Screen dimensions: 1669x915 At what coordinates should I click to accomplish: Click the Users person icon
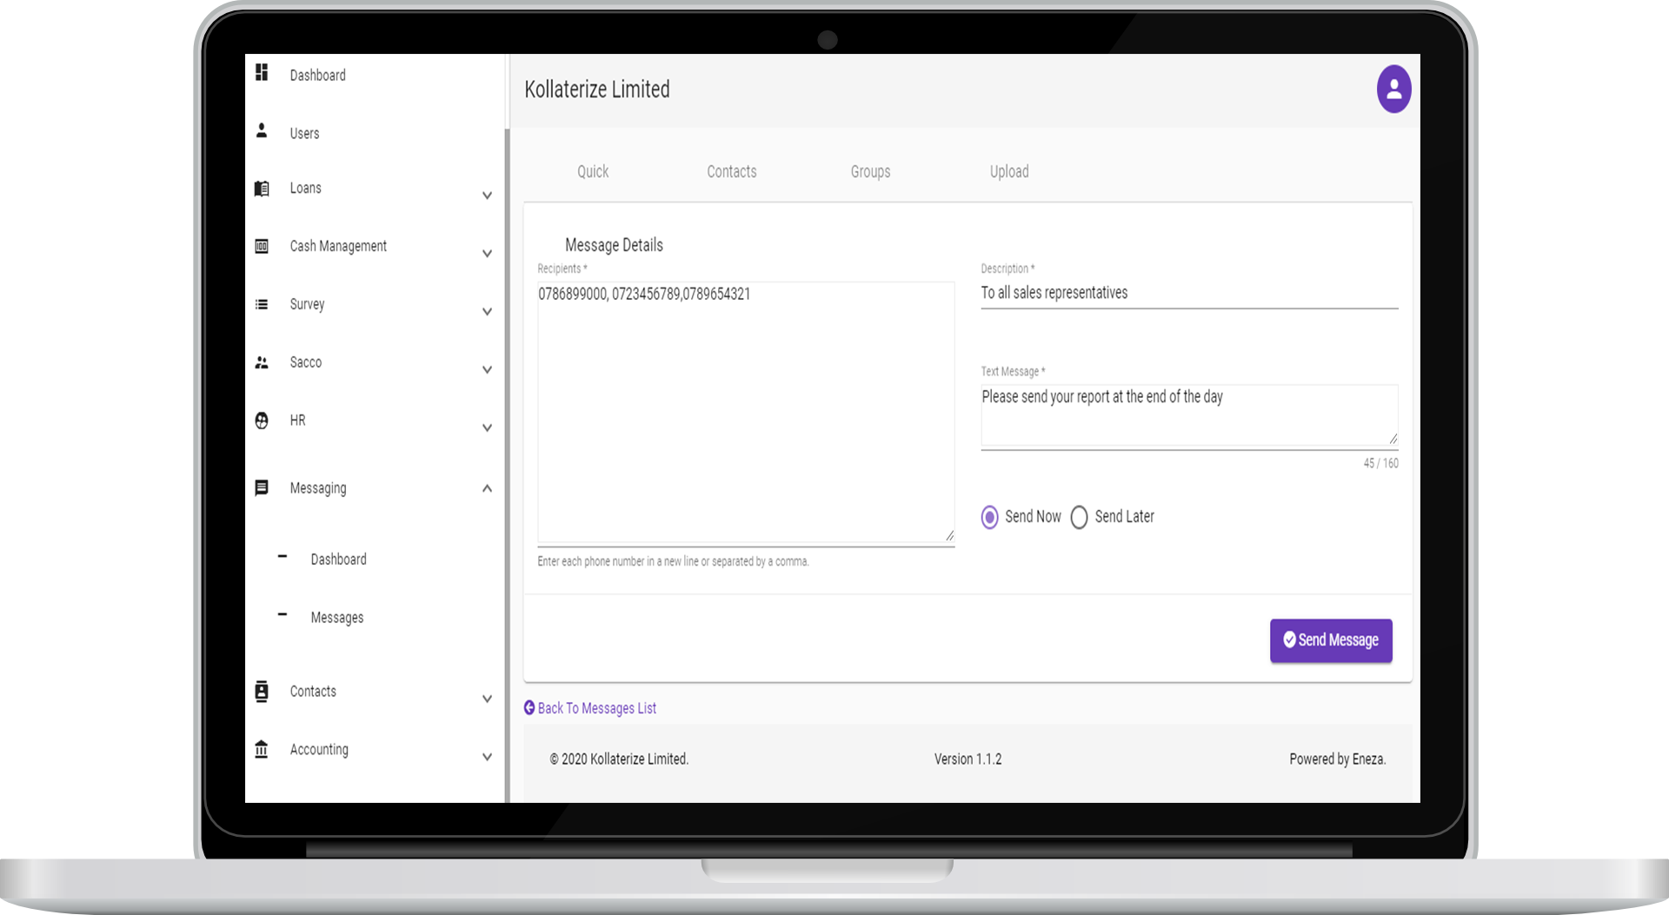point(262,130)
